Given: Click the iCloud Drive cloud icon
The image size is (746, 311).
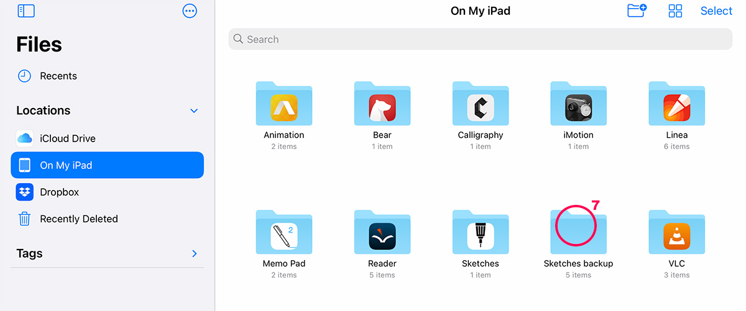Looking at the screenshot, I should tap(24, 138).
